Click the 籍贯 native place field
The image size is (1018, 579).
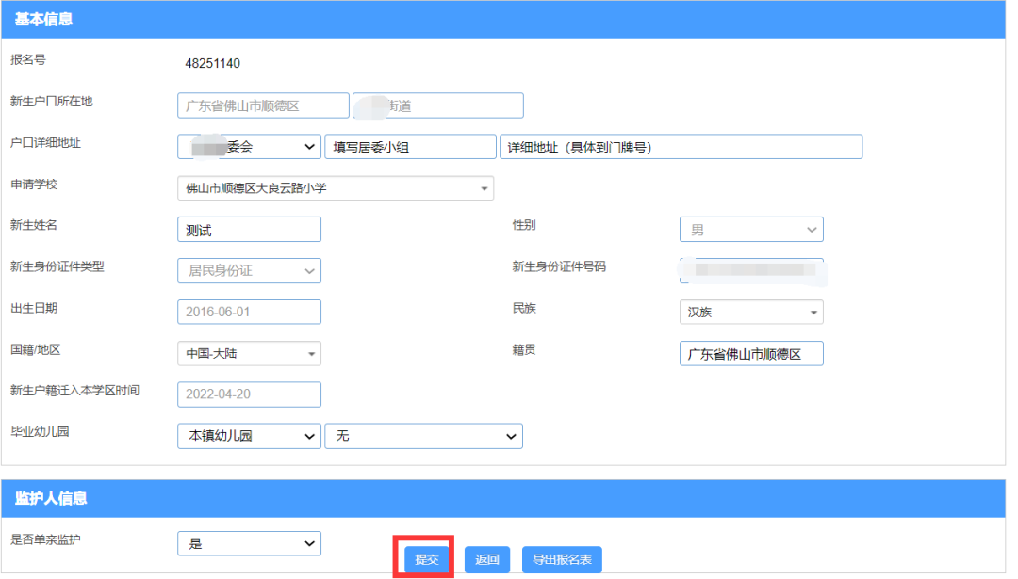(750, 354)
